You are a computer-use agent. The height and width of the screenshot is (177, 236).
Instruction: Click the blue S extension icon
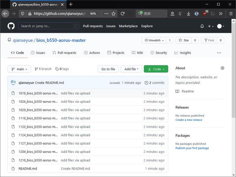pos(197,14)
